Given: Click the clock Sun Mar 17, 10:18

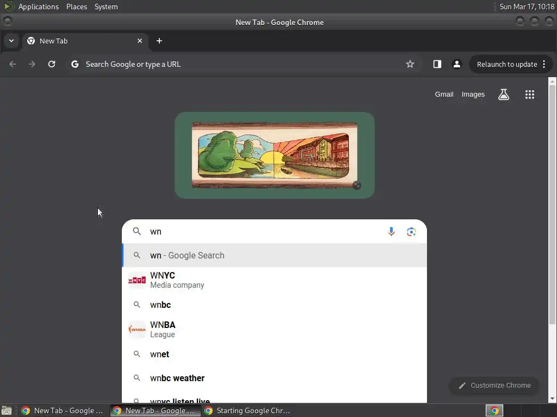Looking at the screenshot, I should [527, 7].
